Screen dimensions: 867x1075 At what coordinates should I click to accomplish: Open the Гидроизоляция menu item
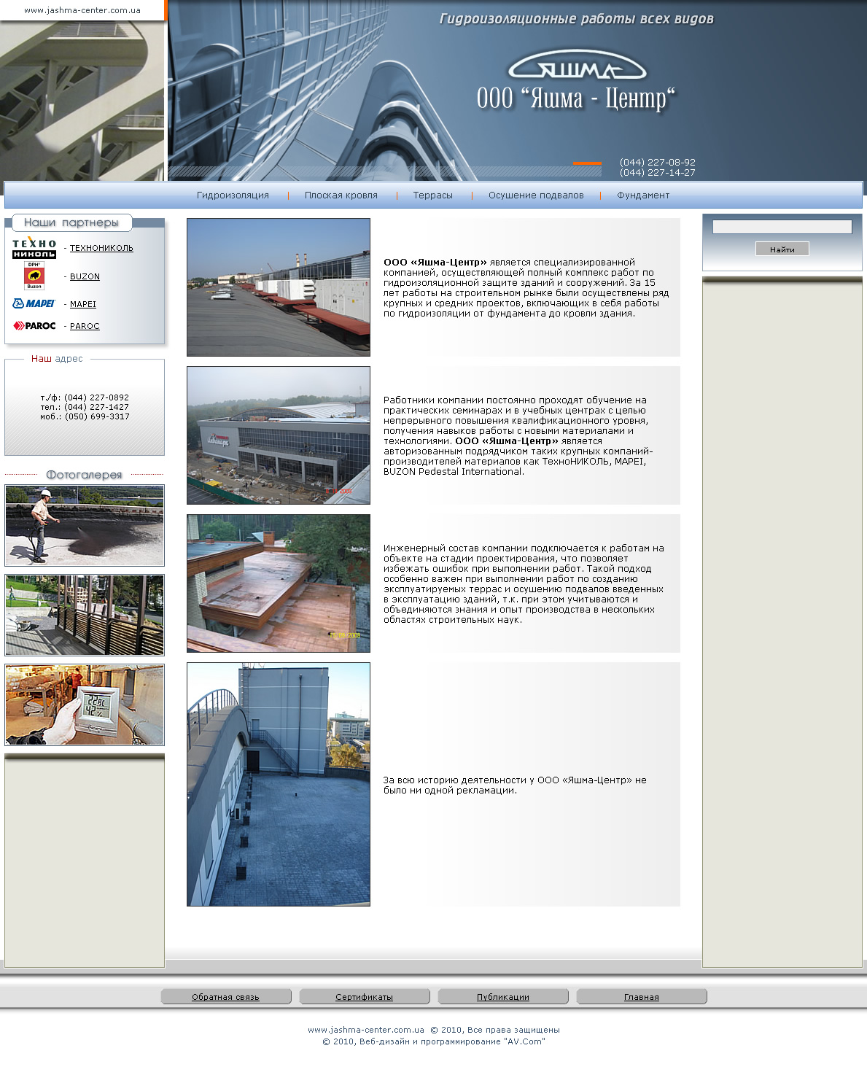(233, 195)
